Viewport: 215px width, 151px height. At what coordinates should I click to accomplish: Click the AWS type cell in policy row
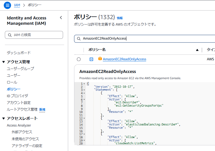(x=210, y=59)
